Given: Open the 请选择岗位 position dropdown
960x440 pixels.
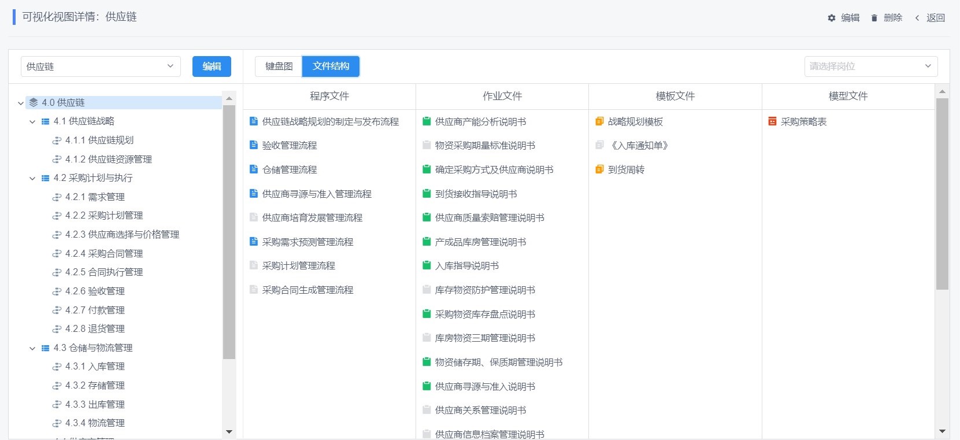Looking at the screenshot, I should (x=871, y=66).
